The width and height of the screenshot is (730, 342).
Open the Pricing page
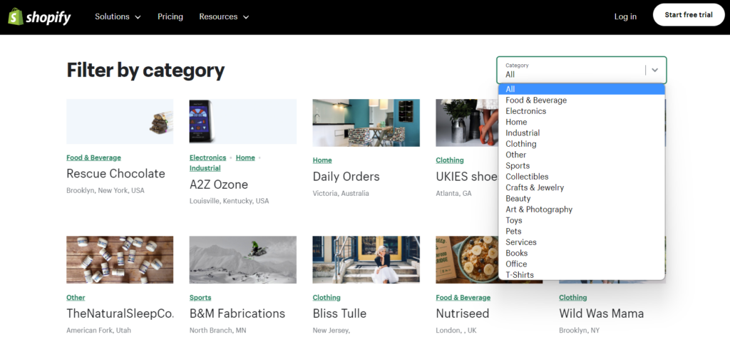[170, 16]
